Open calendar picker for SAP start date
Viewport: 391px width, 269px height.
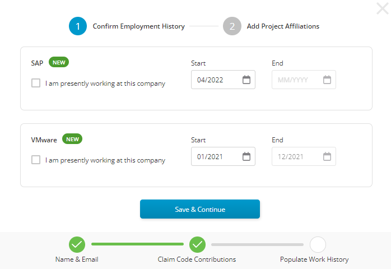[246, 80]
